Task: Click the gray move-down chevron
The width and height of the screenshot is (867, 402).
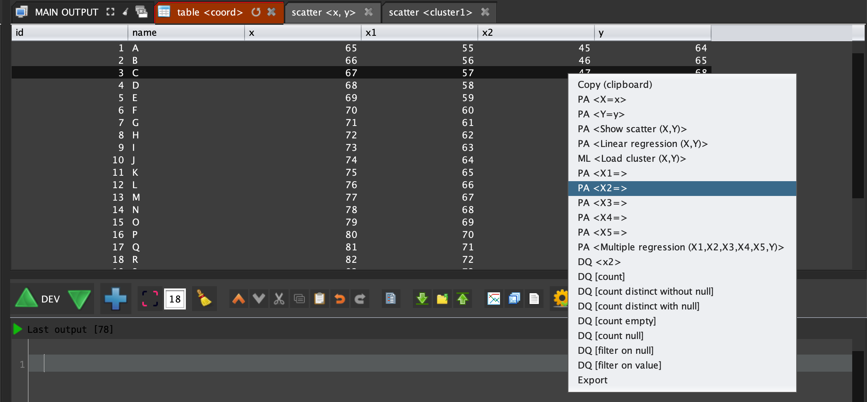Action: click(x=259, y=299)
